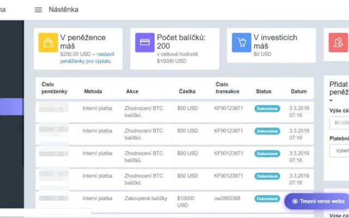
Task: Click the yellow wallet bag icon
Action: 48,43
